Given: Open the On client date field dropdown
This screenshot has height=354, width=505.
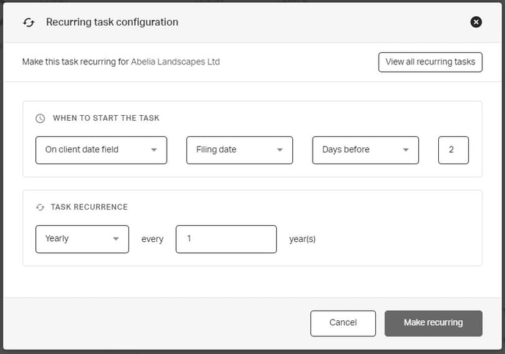Looking at the screenshot, I should pyautogui.click(x=101, y=150).
